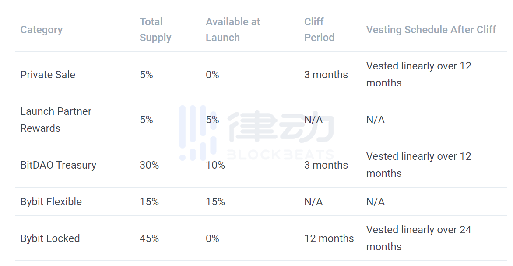The image size is (513, 266).
Task: Select the Total Supply column header
Action: point(155,30)
